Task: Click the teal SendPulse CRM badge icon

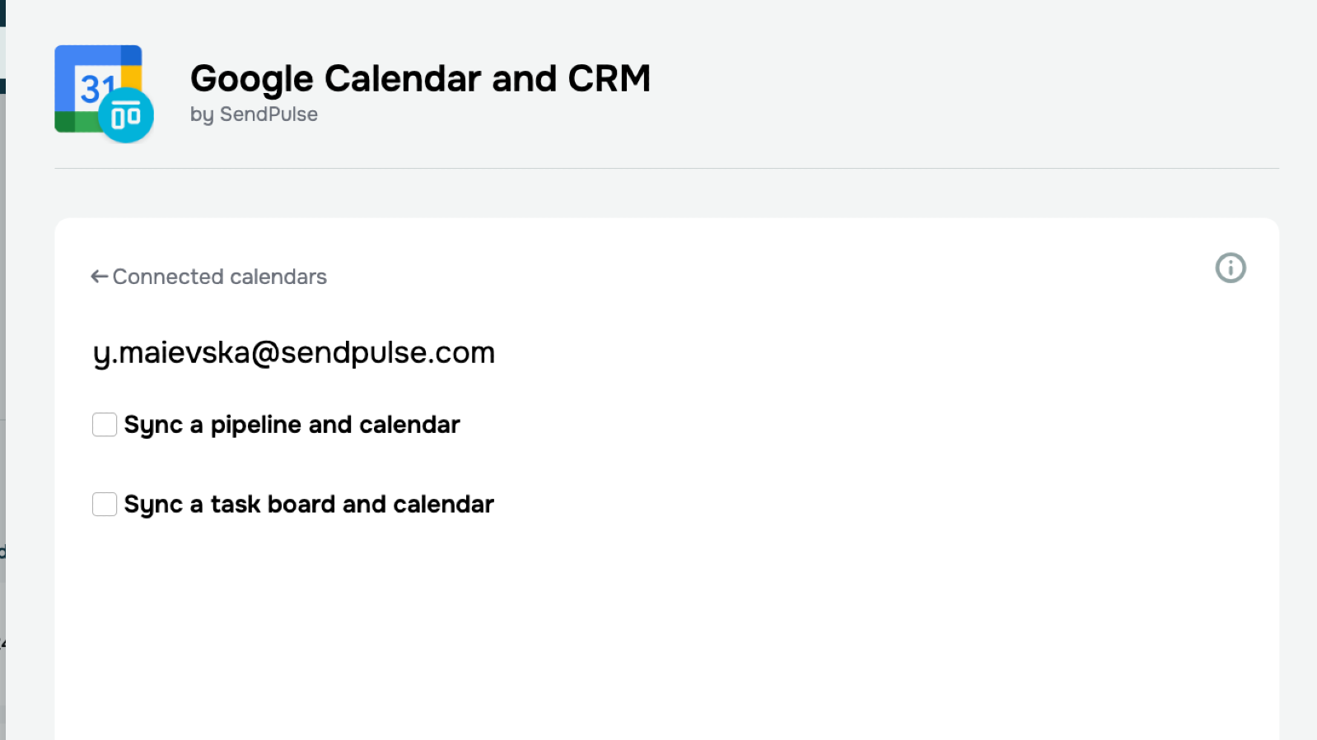Action: 126,116
